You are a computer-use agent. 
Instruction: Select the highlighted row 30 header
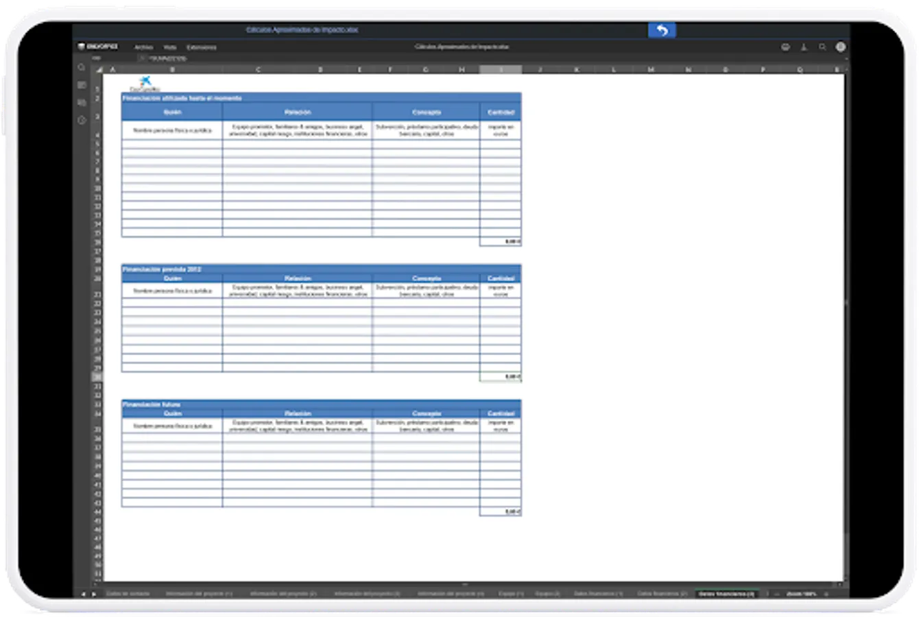pyautogui.click(x=97, y=377)
